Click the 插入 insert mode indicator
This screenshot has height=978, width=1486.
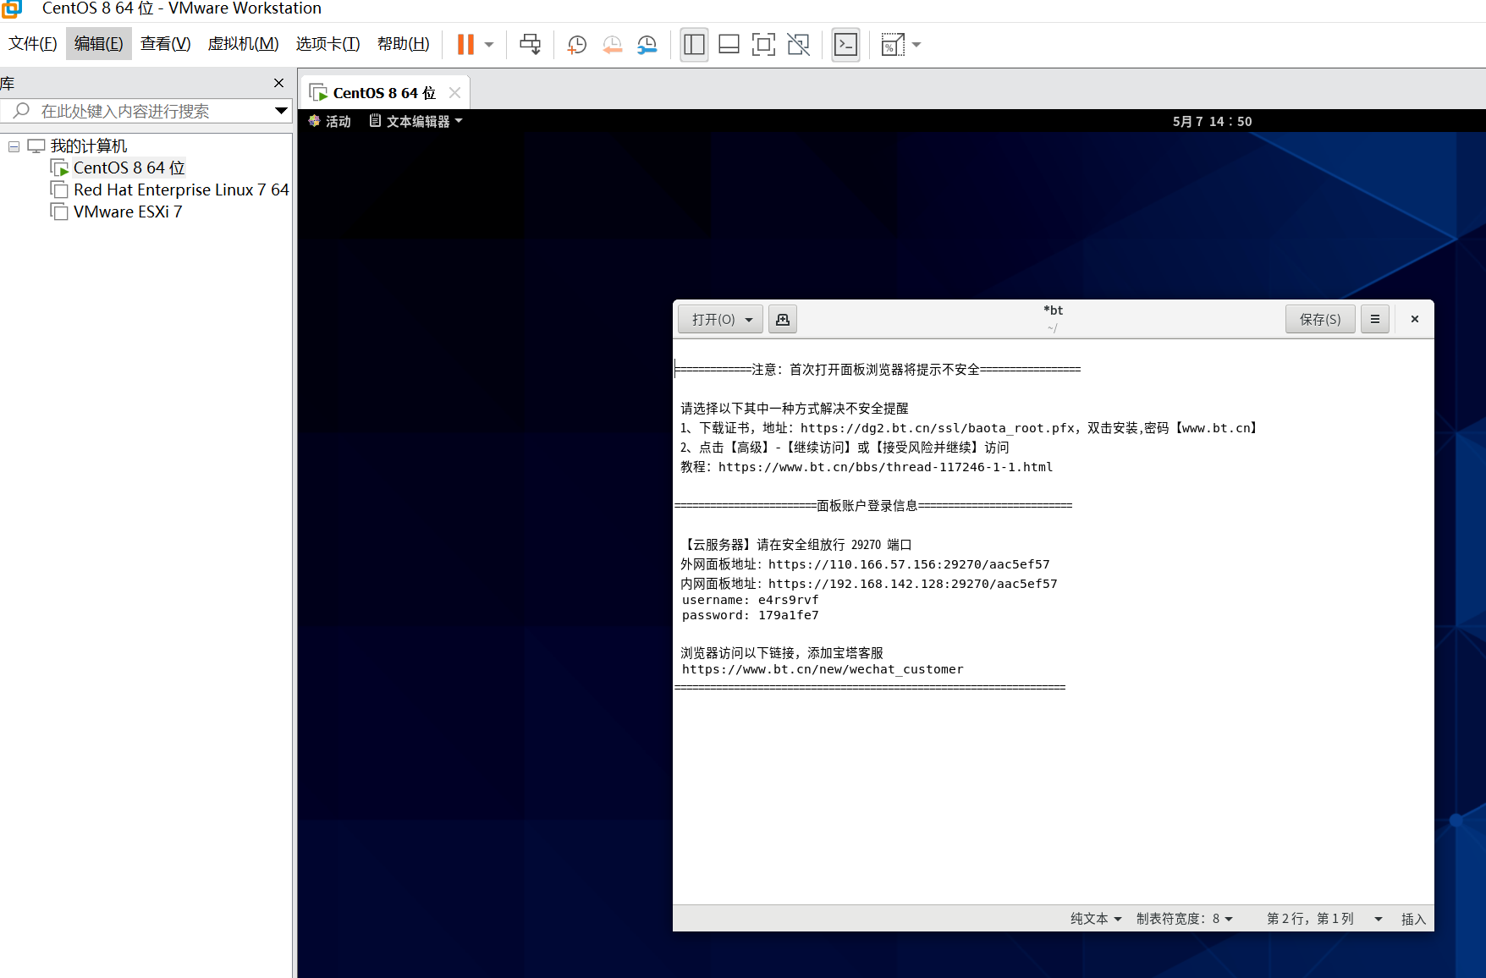click(1413, 919)
